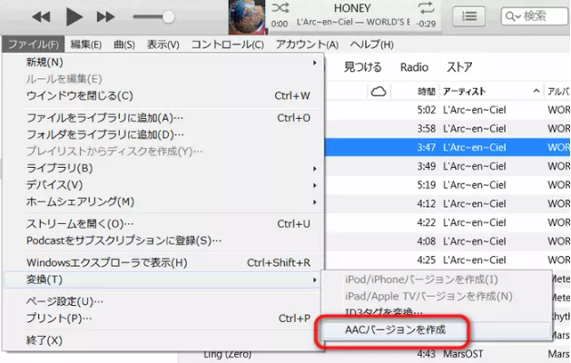571x363 pixels.
Task: Select the song row with time 3:58
Action: pos(448,129)
